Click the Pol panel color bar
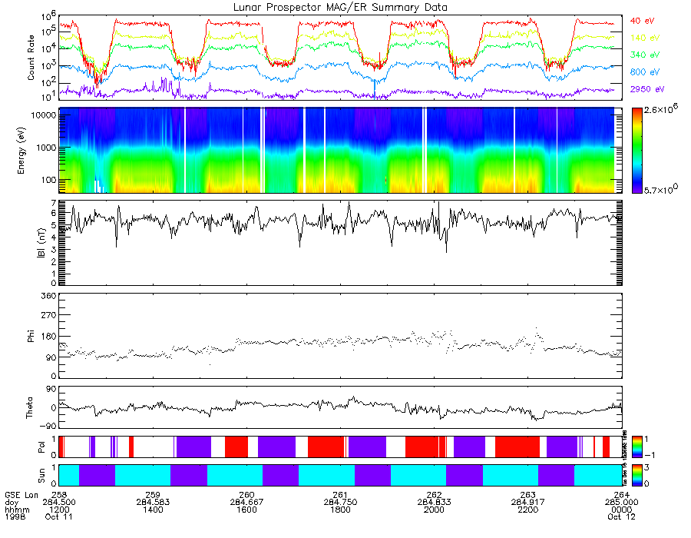 pyautogui.click(x=636, y=447)
